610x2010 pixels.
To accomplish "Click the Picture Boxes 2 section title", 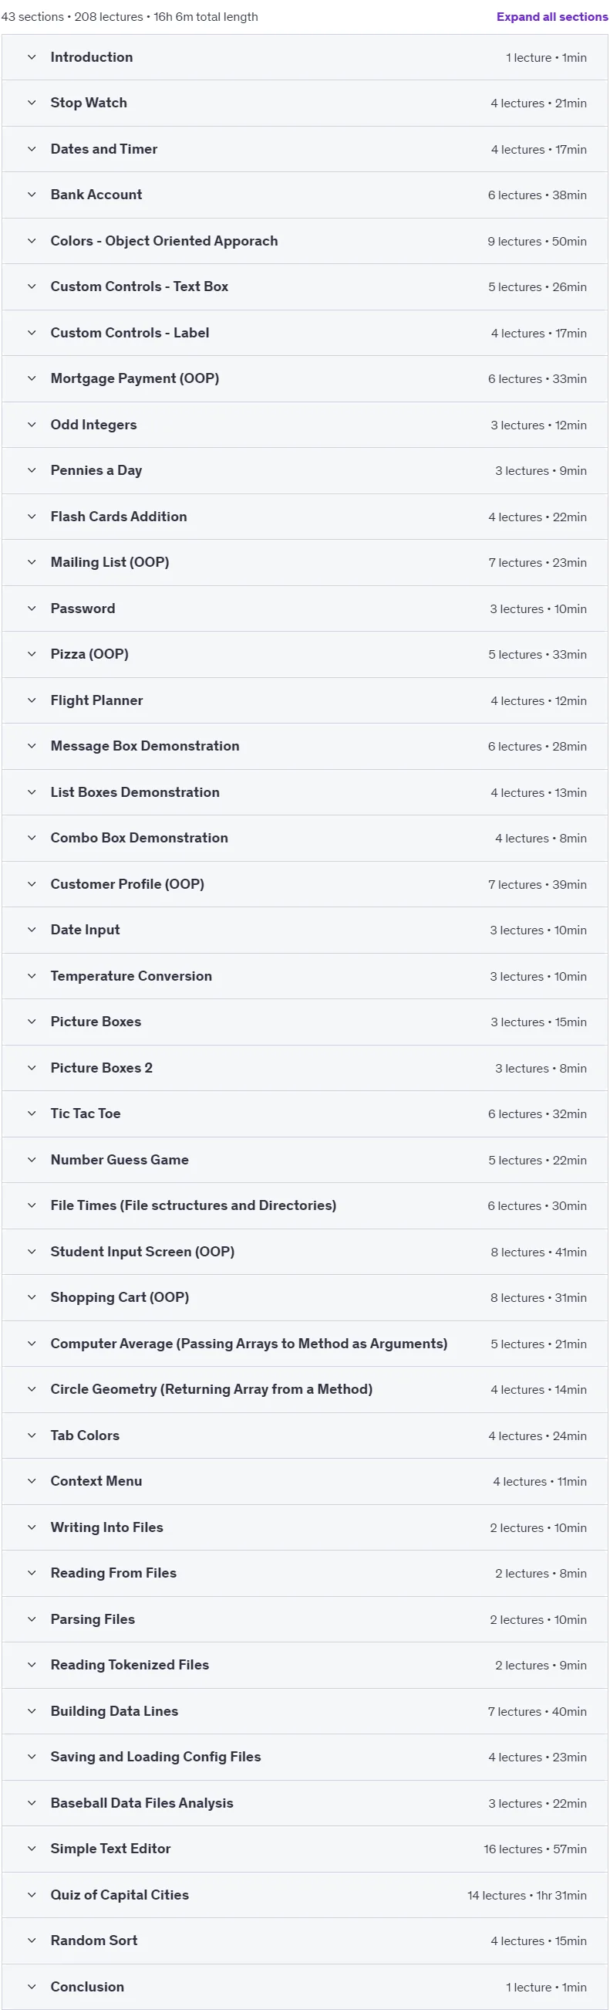I will tap(101, 1067).
